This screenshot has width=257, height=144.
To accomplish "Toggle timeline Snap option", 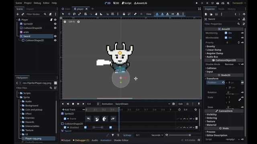I will [x=127, y=135].
